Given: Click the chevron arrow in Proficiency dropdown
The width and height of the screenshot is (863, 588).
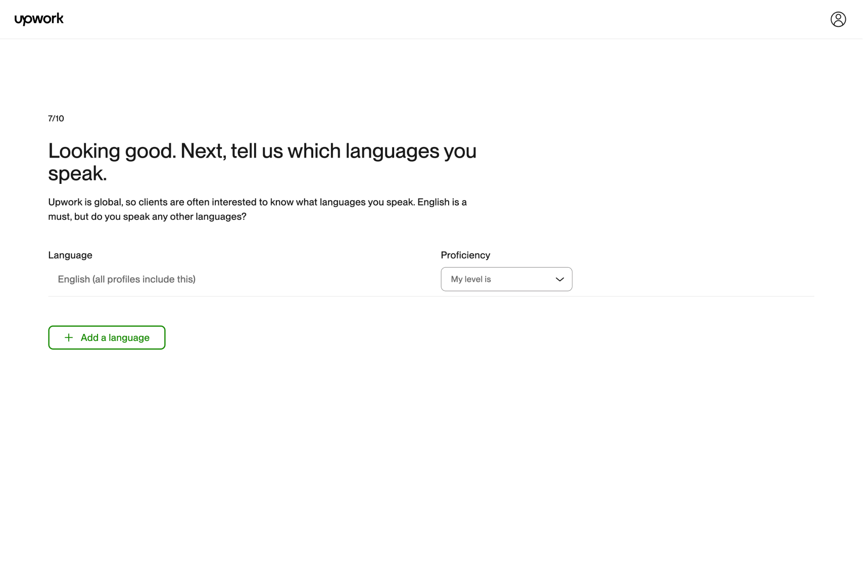Looking at the screenshot, I should pyautogui.click(x=560, y=279).
